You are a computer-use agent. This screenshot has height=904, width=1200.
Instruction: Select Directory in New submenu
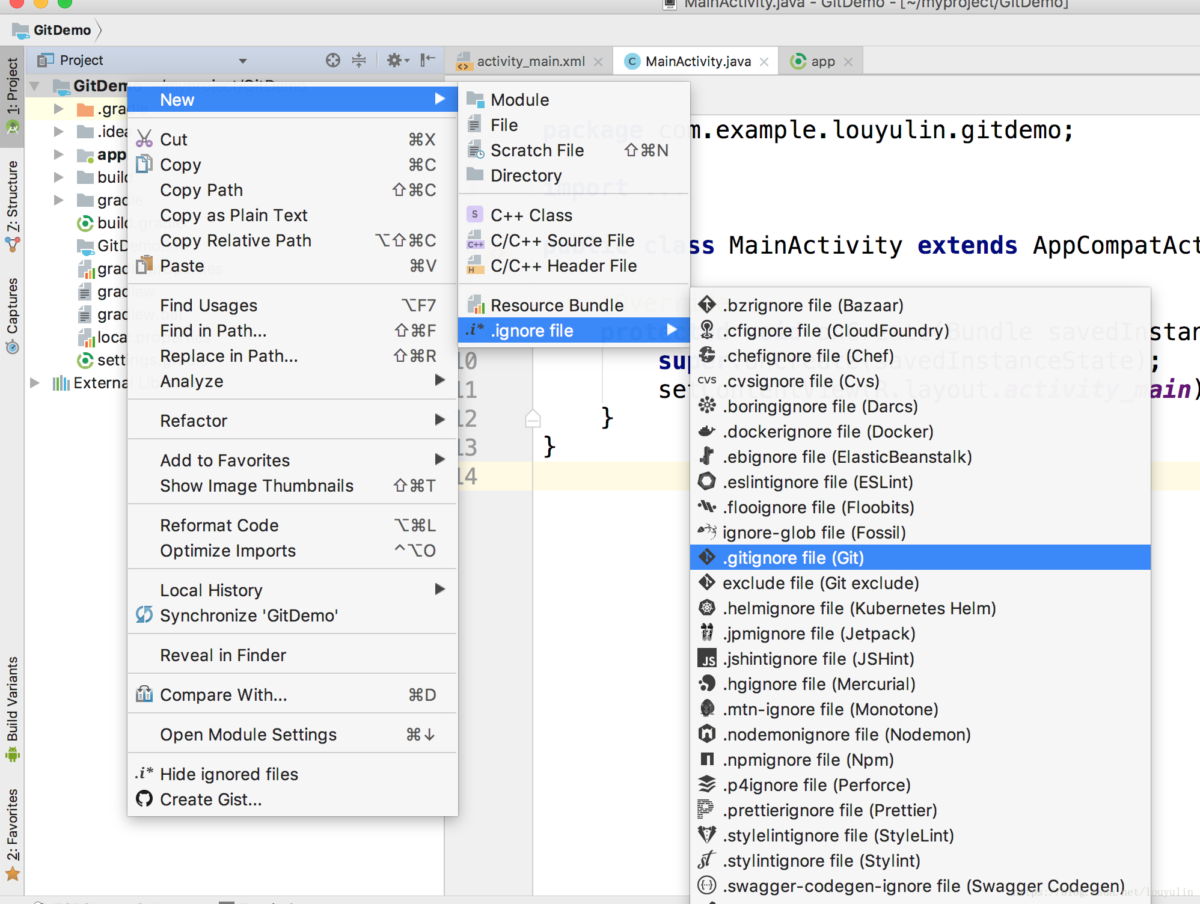point(574,175)
